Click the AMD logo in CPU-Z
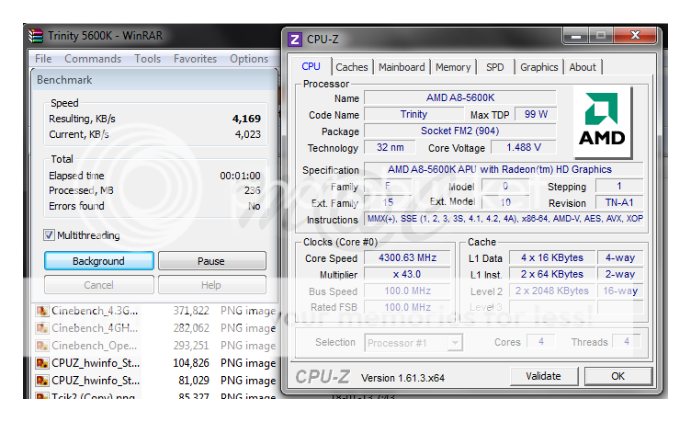The height and width of the screenshot is (422, 691). coord(602,122)
